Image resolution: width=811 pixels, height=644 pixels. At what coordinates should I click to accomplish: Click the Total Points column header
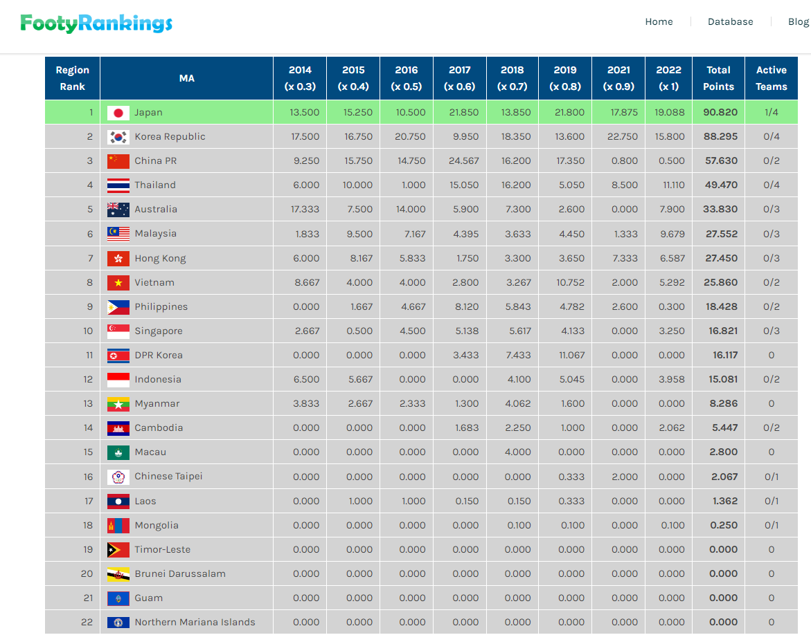pos(718,78)
